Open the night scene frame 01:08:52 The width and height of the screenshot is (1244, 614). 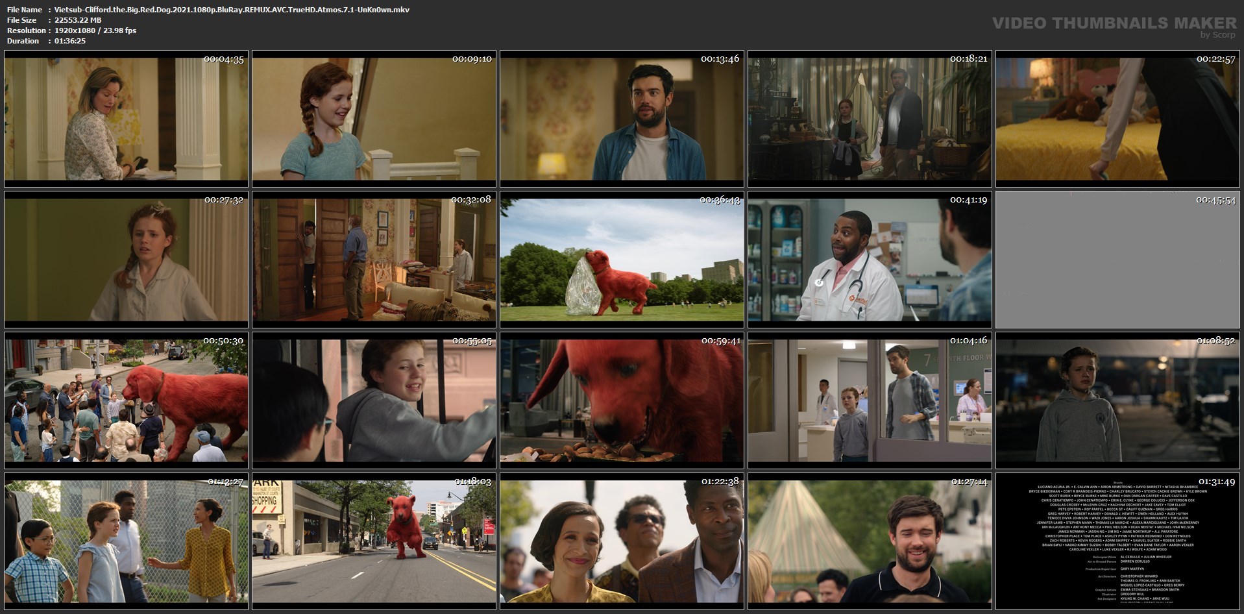coord(1118,400)
